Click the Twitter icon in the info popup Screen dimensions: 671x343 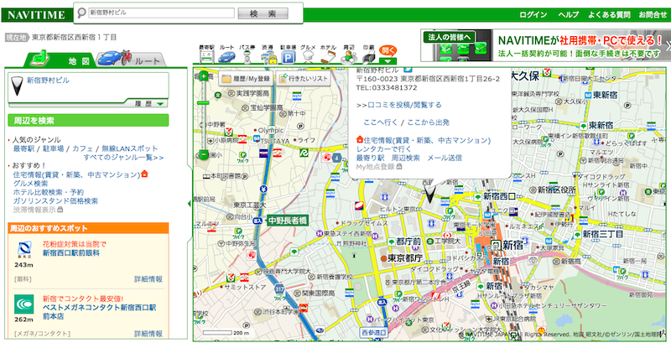(x=408, y=69)
